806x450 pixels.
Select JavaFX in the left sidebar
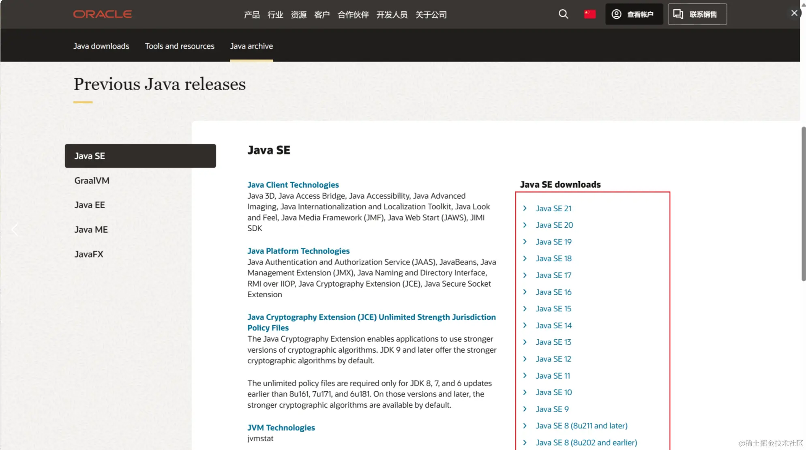pyautogui.click(x=89, y=254)
